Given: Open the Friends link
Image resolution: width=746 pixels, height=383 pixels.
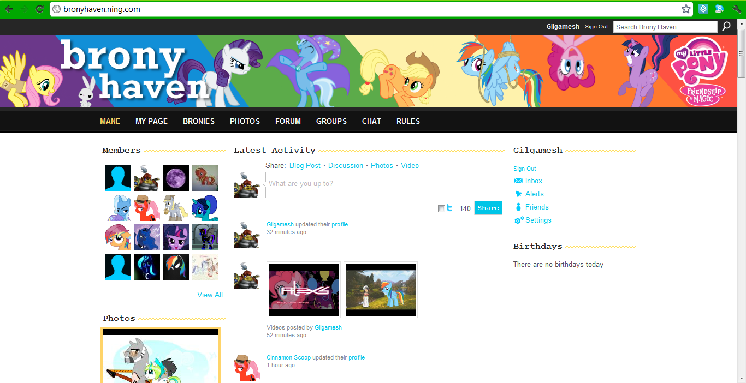Looking at the screenshot, I should click(x=537, y=207).
